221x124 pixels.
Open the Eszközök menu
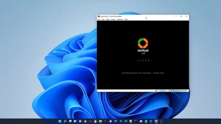click(120, 19)
